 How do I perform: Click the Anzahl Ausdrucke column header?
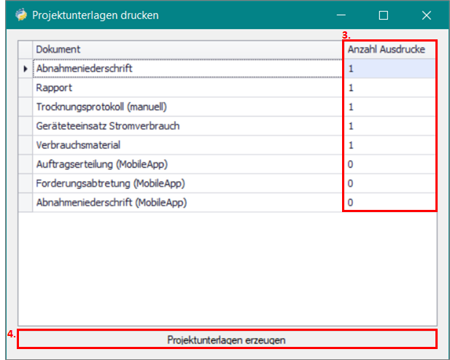pos(389,49)
